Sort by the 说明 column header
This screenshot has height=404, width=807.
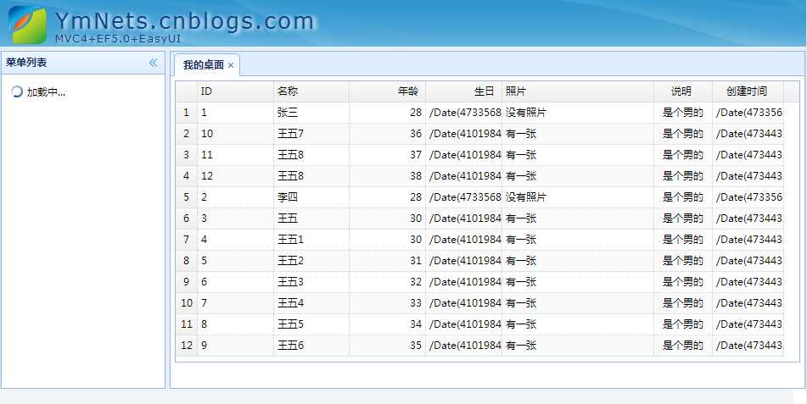pyautogui.click(x=683, y=91)
